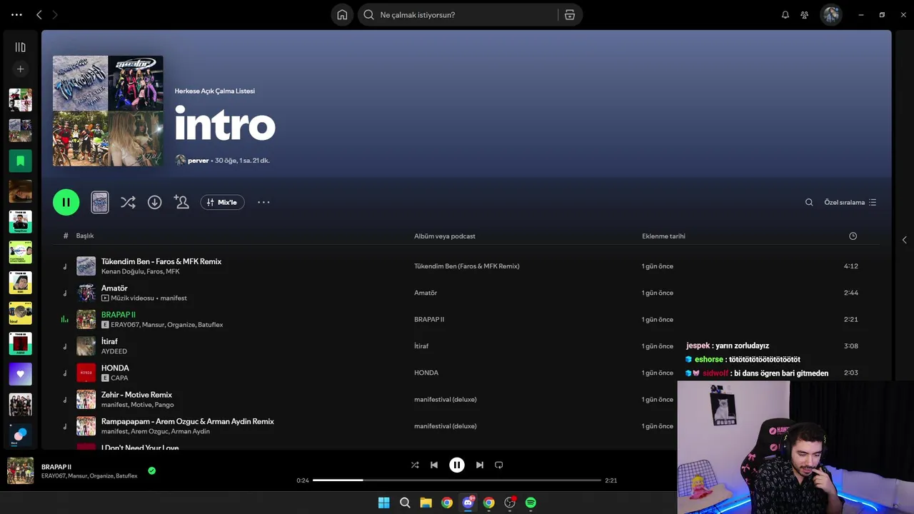Toggle shuffle in the player bar
914x514 pixels.
[x=415, y=465]
